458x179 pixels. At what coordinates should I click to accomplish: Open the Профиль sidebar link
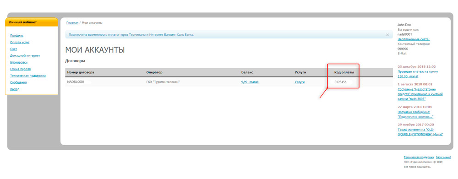pos(16,36)
